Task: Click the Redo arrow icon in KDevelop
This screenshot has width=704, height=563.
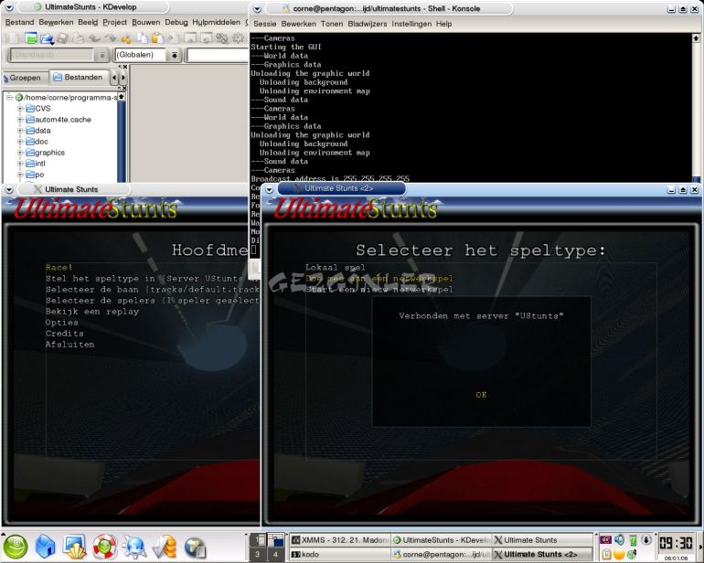Action: pyautogui.click(x=110, y=38)
